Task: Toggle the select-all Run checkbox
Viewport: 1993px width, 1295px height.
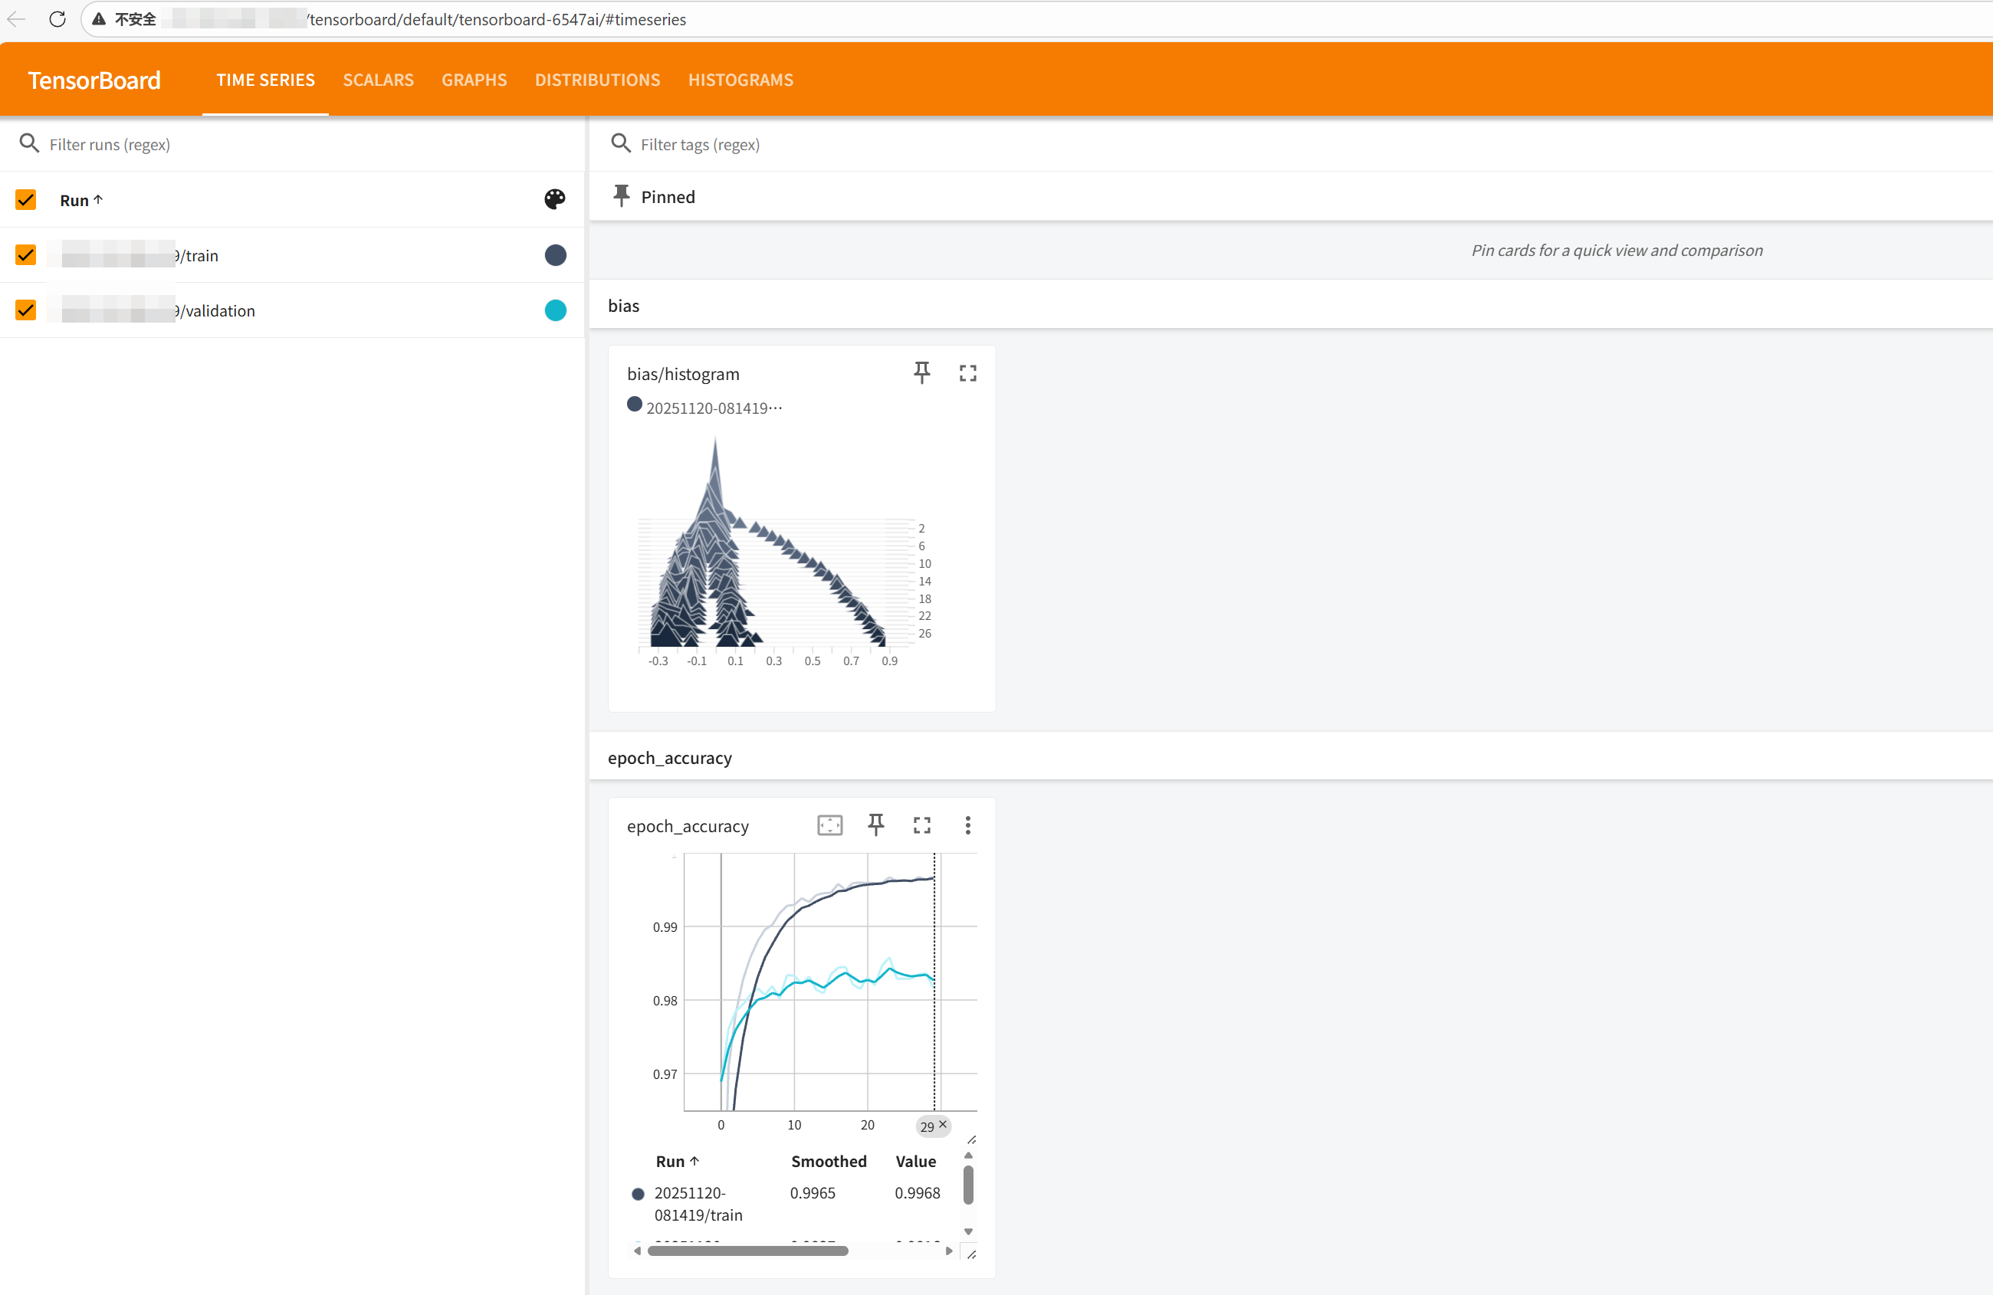Action: click(26, 199)
